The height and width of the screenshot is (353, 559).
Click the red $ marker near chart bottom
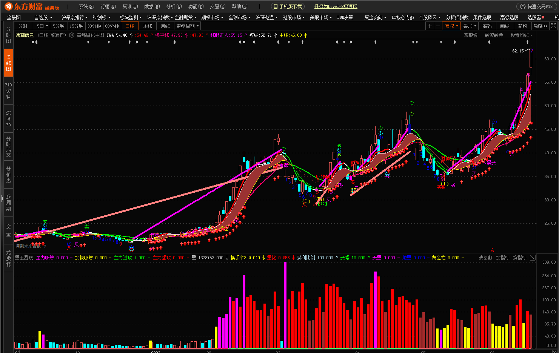point(492,250)
